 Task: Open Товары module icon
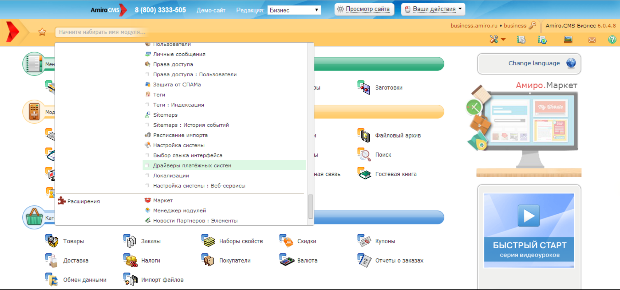pyautogui.click(x=52, y=241)
